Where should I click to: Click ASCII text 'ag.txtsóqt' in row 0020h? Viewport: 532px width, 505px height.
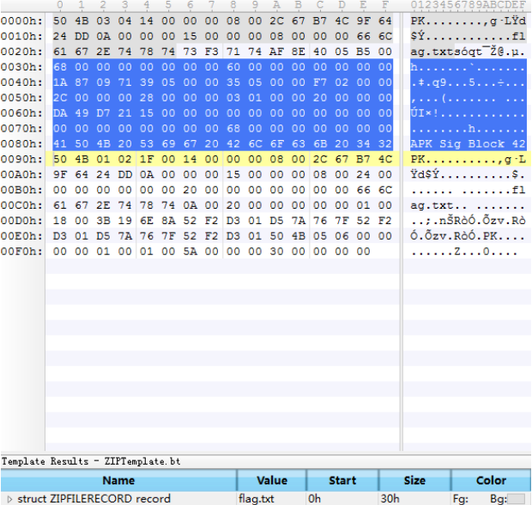(446, 52)
